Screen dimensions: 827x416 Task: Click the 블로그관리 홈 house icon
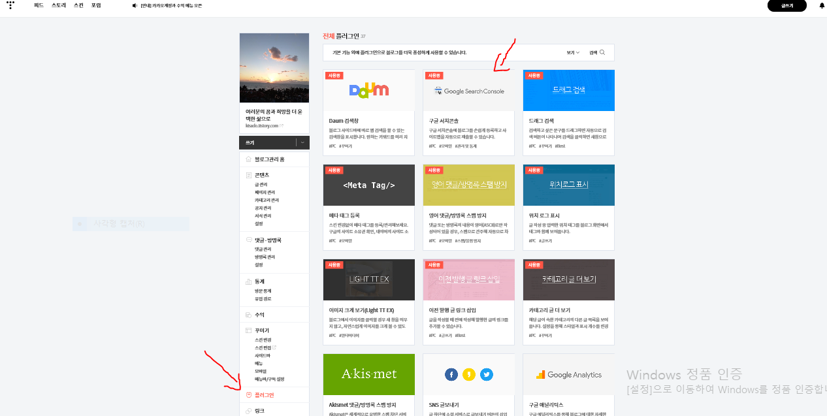point(248,159)
